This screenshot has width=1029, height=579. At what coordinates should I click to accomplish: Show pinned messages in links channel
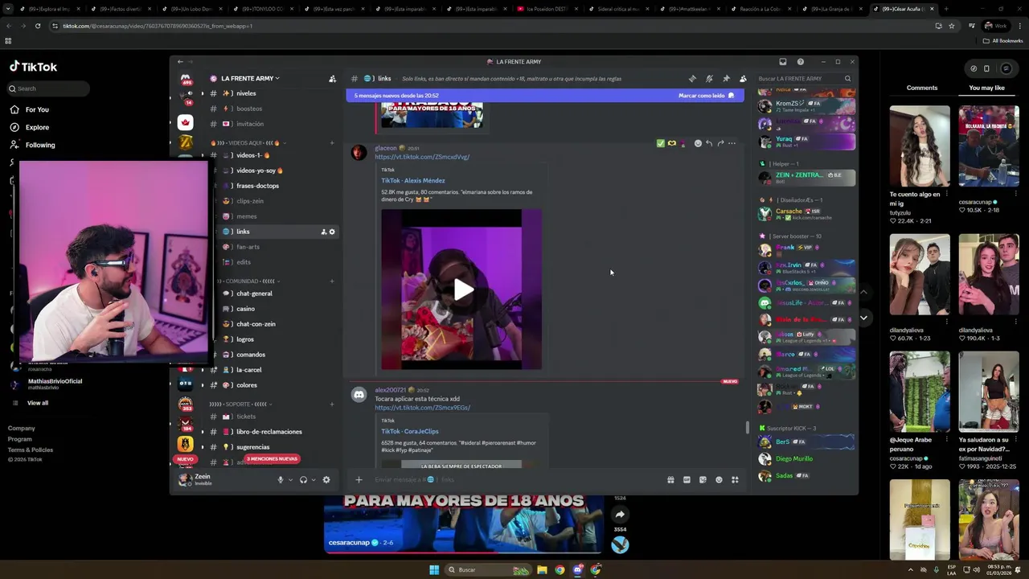[x=726, y=79]
